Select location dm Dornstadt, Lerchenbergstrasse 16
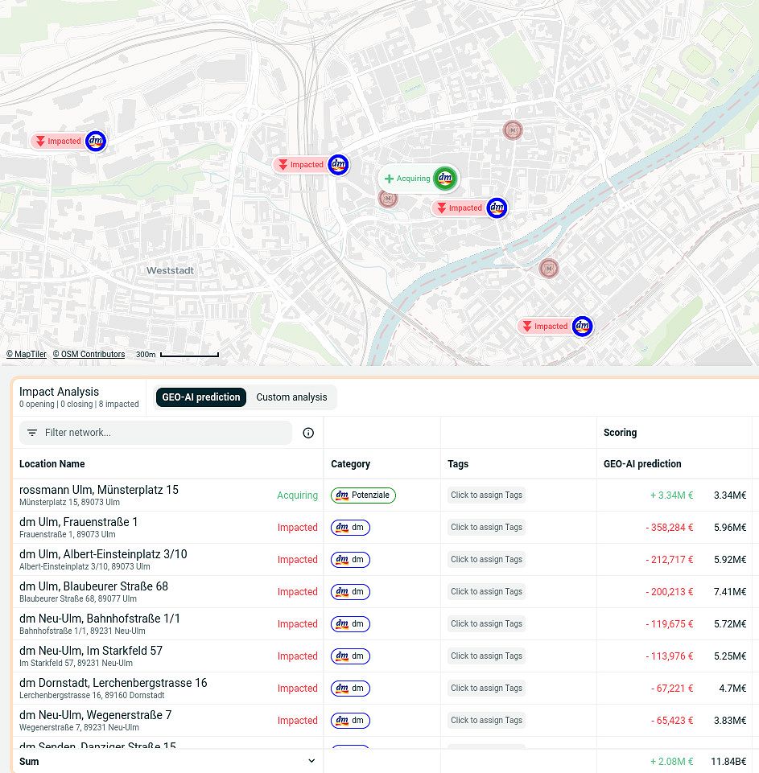759x773 pixels. tap(113, 683)
